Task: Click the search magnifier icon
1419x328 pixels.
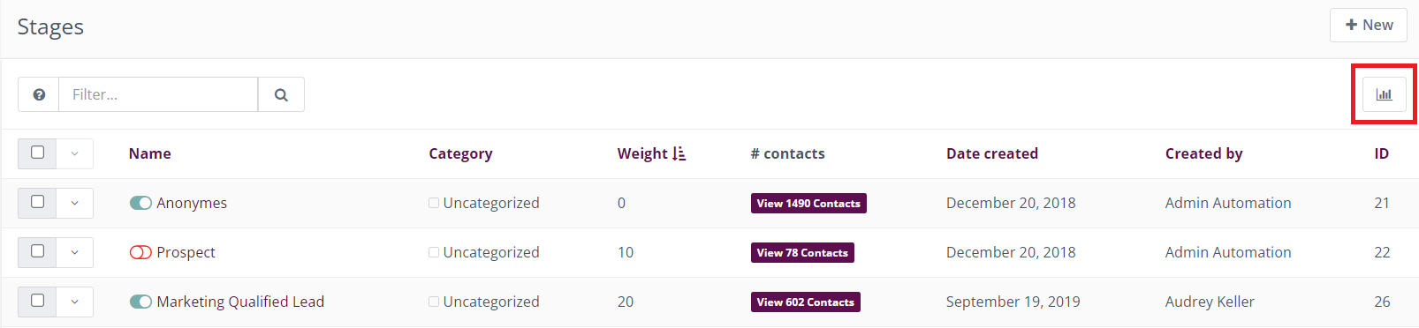Action: tap(281, 94)
